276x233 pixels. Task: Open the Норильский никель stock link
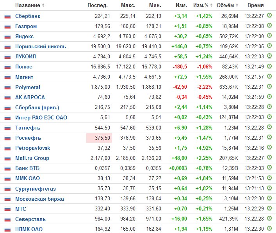[x=41, y=47]
